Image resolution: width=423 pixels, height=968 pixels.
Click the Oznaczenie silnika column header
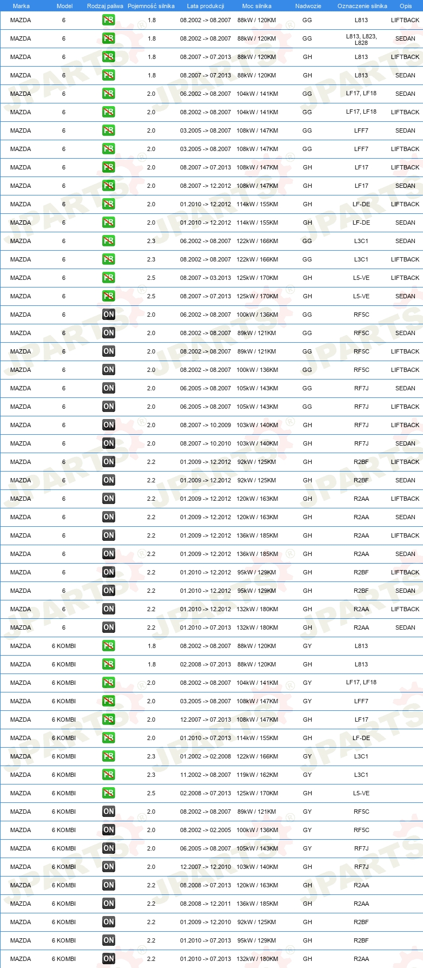tap(362, 6)
